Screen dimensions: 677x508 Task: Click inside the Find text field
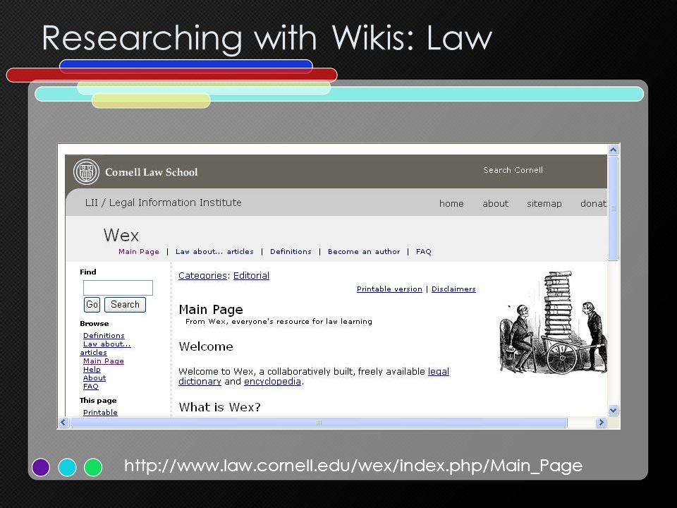118,288
